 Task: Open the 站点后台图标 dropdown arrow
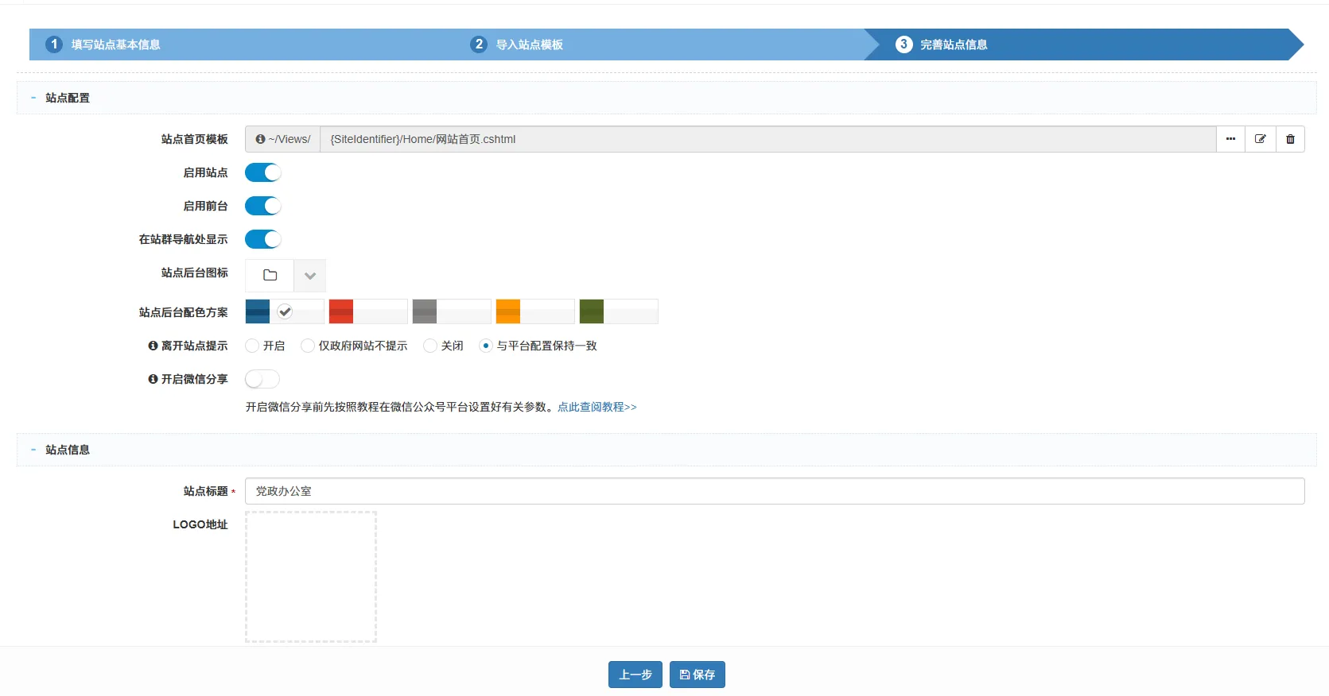coord(310,276)
